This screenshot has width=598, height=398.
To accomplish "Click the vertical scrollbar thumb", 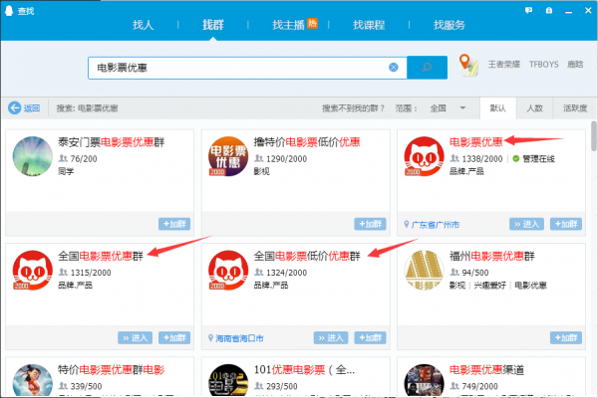I will [x=594, y=135].
